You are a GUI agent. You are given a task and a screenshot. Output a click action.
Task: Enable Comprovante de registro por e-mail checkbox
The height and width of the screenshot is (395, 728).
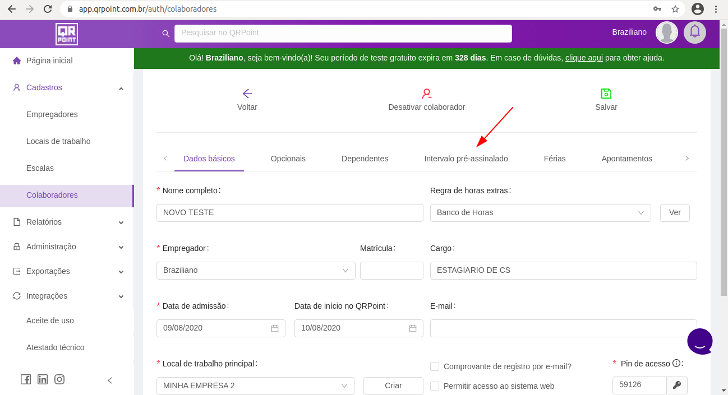(435, 366)
